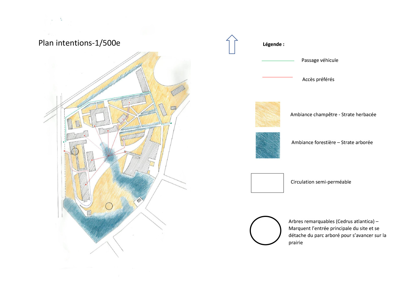Click the large black circle legend symbol

pos(265,231)
